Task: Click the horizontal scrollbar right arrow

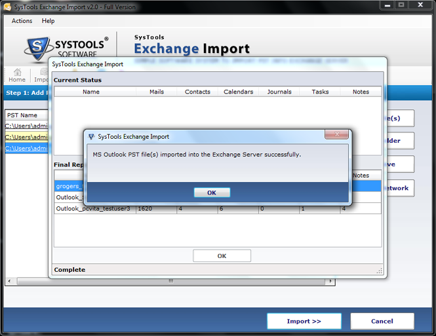Action: pos(330,281)
